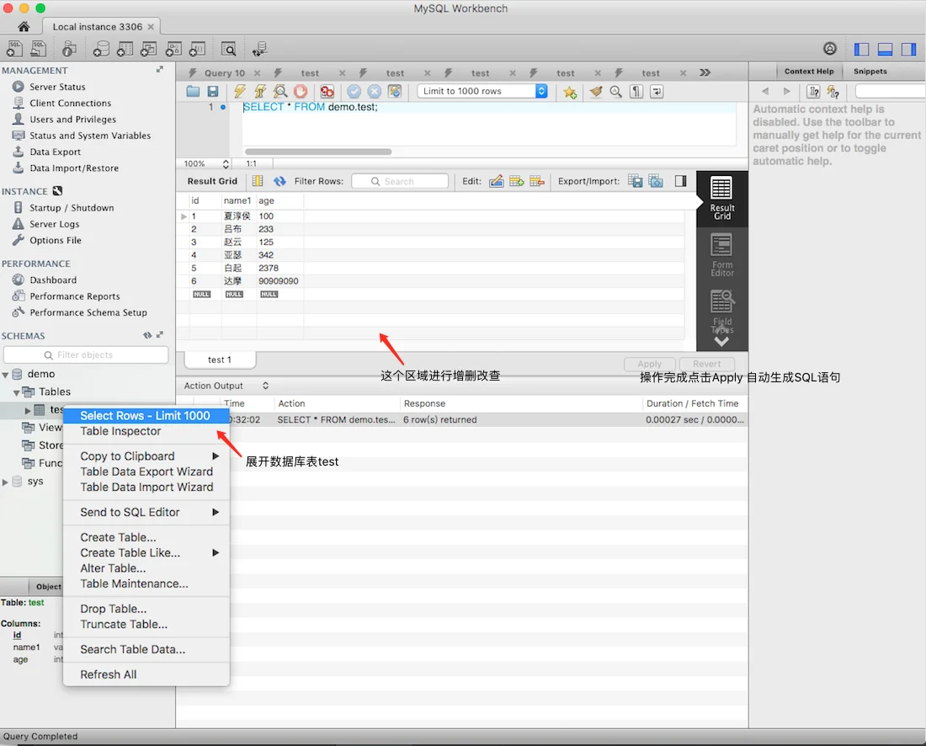The width and height of the screenshot is (926, 746).
Task: Open the Limit to 1000 rows dropdown
Action: tap(482, 91)
